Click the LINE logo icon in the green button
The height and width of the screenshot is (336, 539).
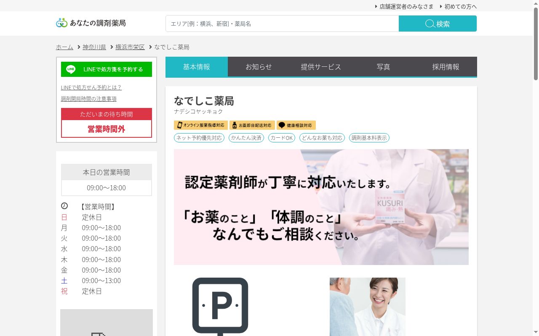[x=71, y=69]
